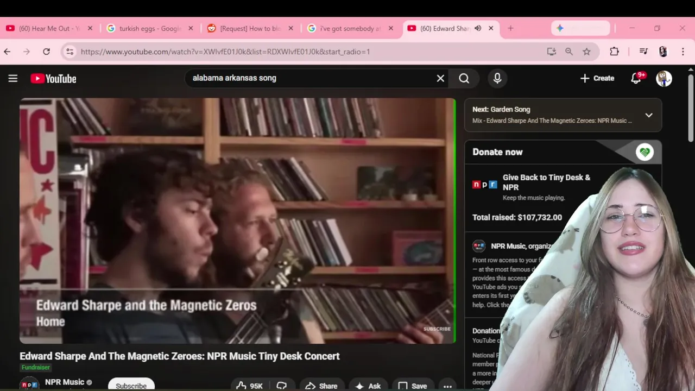The height and width of the screenshot is (391, 695).
Task: Reload the page
Action: (x=46, y=52)
